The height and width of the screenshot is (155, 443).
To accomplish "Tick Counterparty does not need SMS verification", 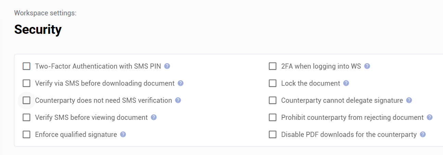I will coord(26,100).
